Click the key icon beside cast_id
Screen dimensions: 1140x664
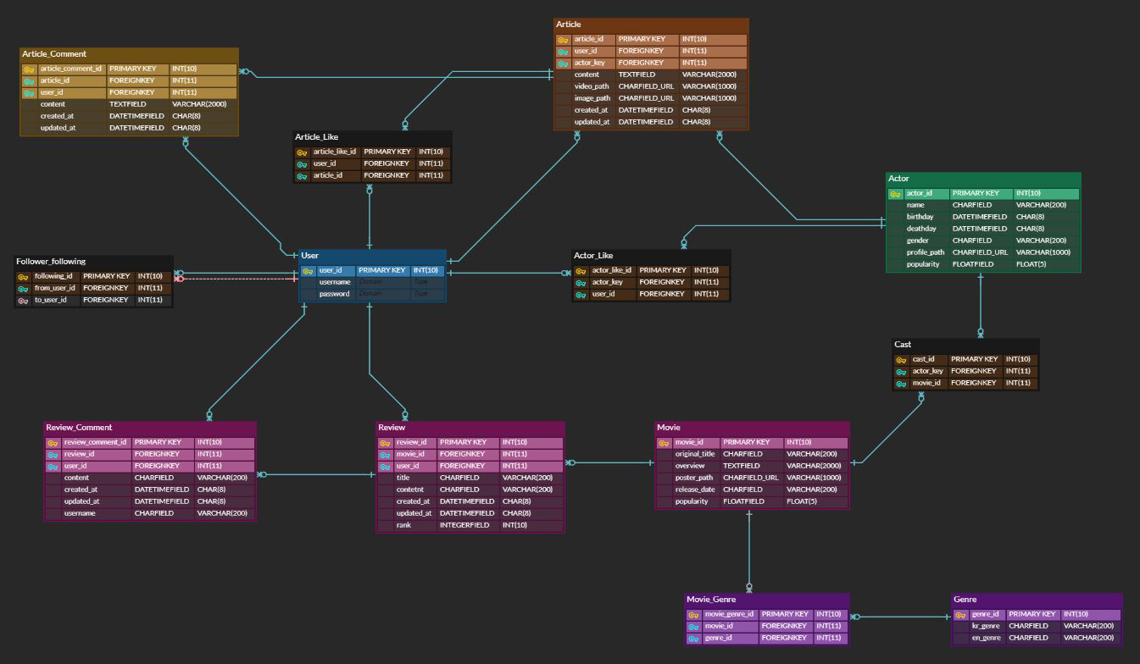[x=902, y=360]
